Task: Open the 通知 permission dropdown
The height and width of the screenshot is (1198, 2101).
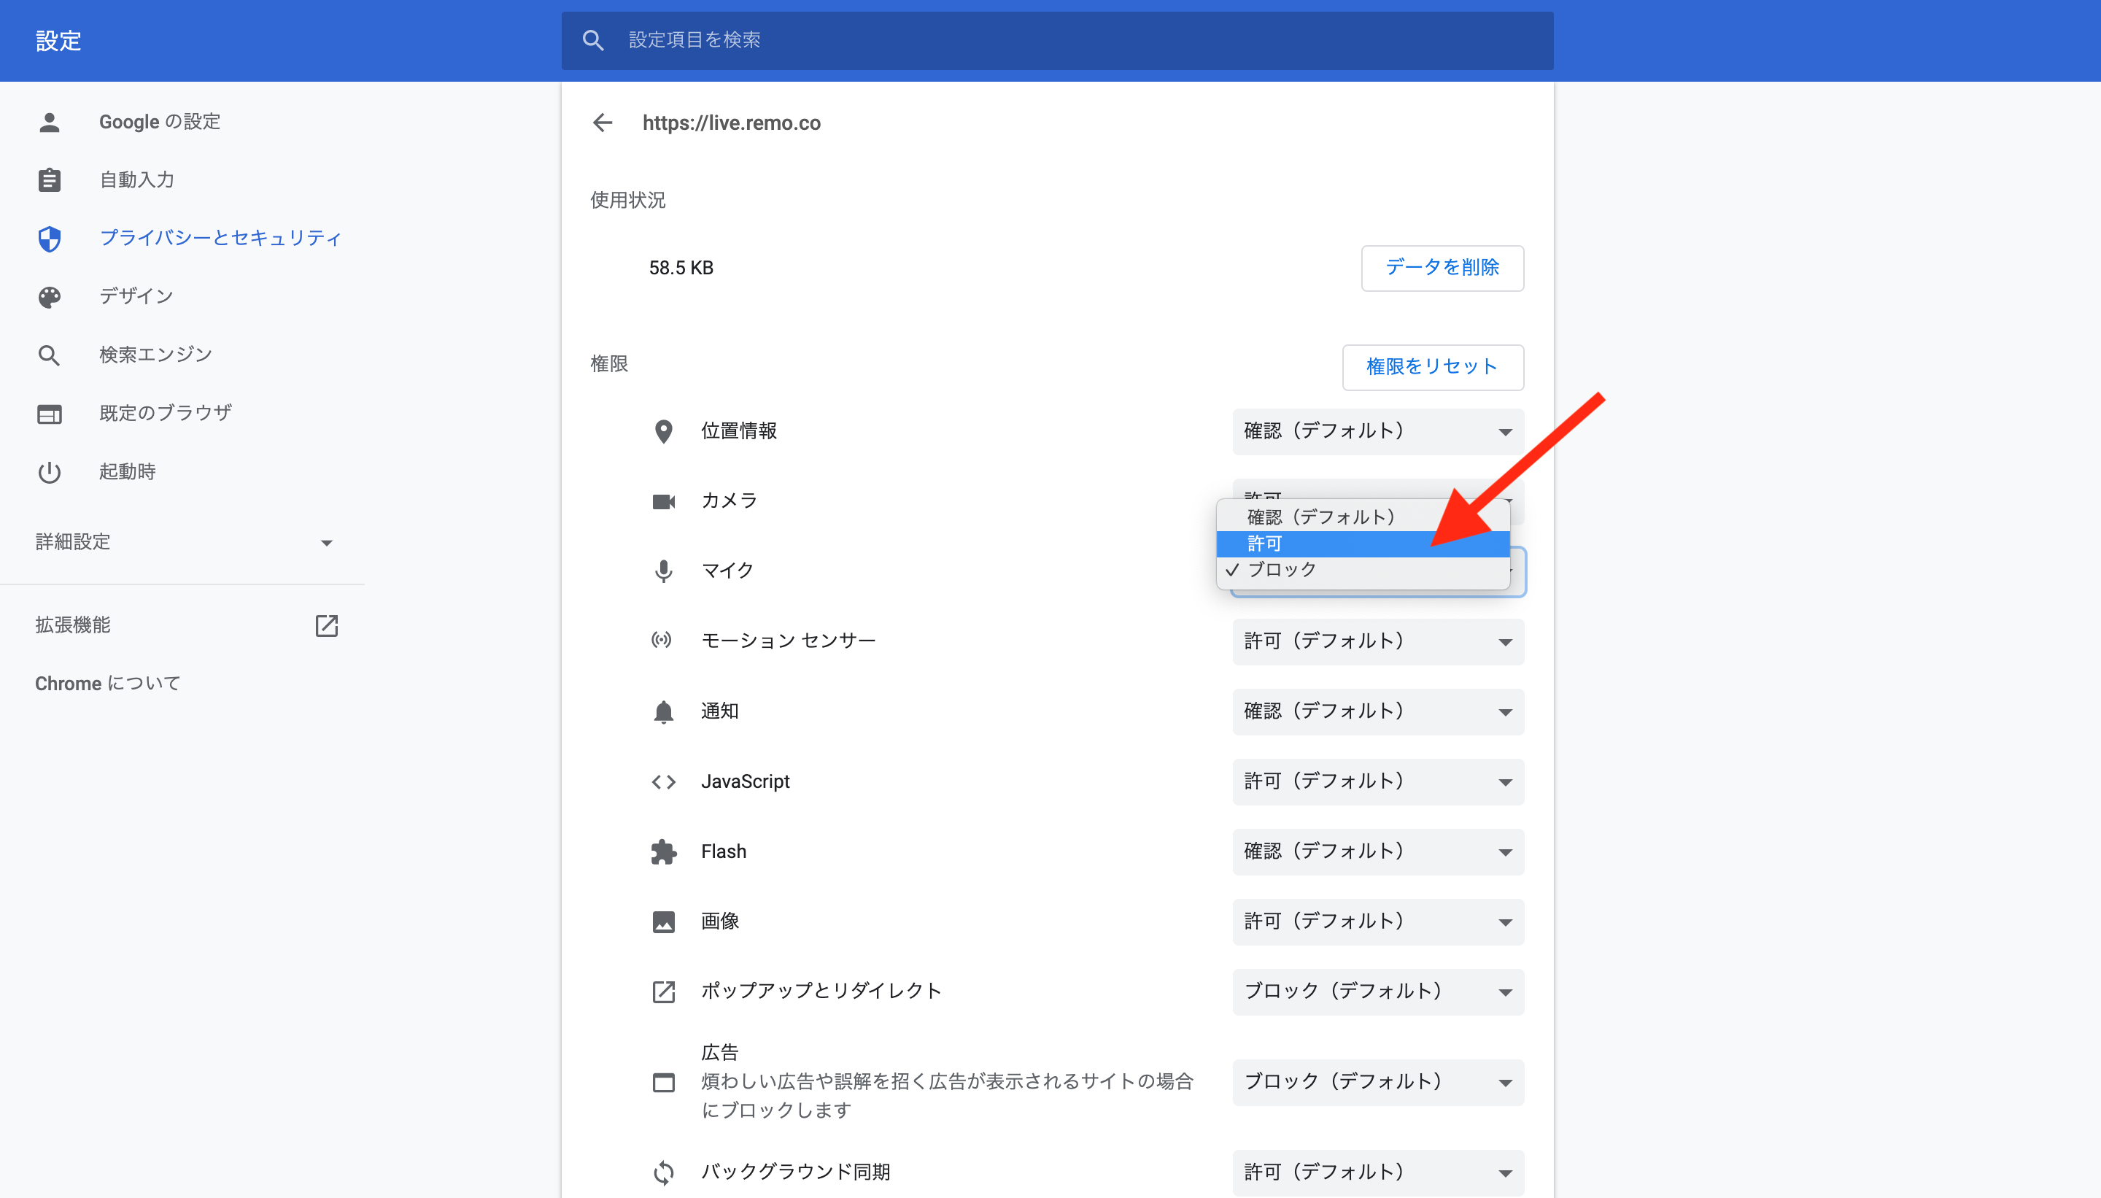Action: point(1377,712)
